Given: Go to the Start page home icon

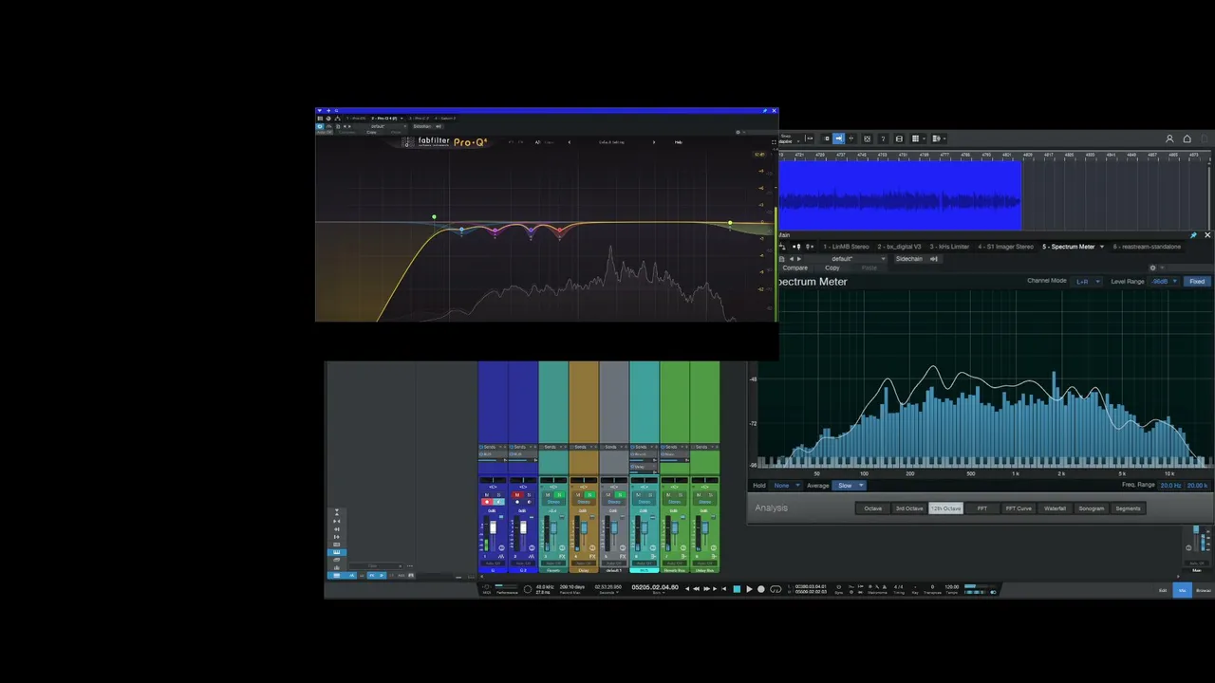Looking at the screenshot, I should point(1187,138).
